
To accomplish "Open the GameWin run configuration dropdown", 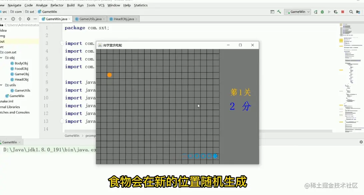I will (297, 11).
